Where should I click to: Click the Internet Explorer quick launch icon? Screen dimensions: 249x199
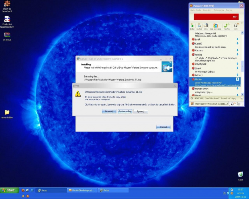(32, 190)
